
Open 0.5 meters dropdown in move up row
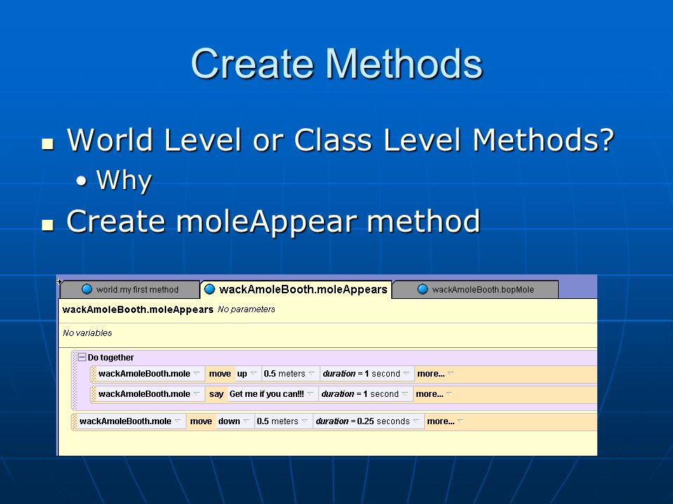[290, 374]
